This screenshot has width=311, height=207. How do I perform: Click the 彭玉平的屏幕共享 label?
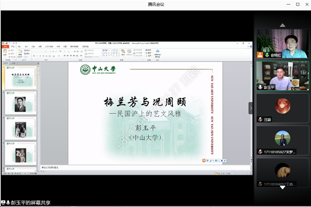(x=31, y=203)
